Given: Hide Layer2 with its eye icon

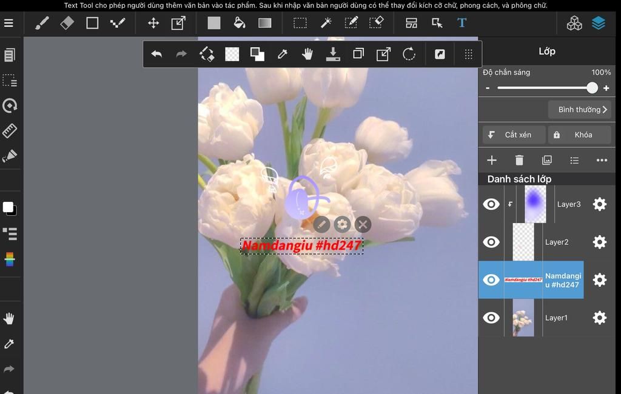Looking at the screenshot, I should click(491, 242).
